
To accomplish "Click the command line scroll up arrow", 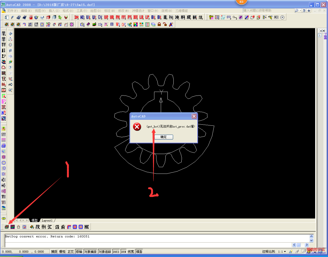I will [x=312, y=236].
